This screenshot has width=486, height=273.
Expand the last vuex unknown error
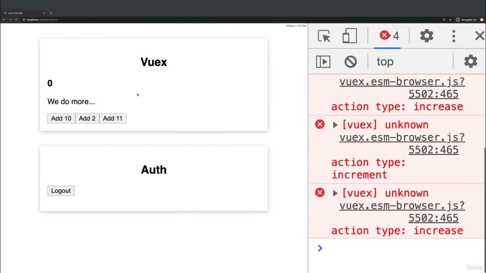tap(335, 193)
